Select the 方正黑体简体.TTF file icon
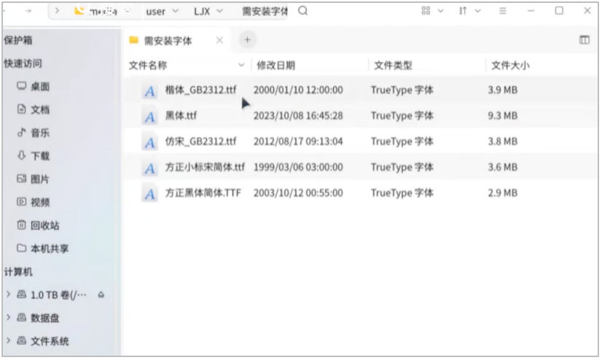The height and width of the screenshot is (360, 602). [150, 194]
